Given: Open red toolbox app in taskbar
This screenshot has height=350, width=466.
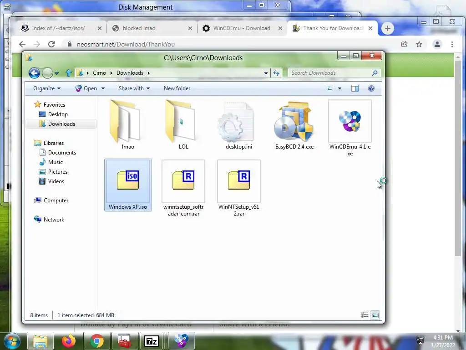Looking at the screenshot, I should coord(124,341).
